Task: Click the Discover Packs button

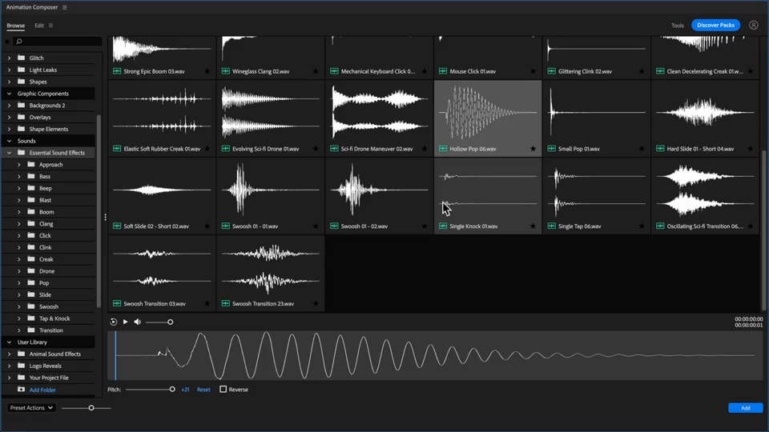Action: [715, 26]
